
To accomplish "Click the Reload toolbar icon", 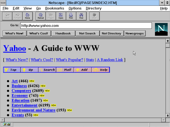I will coord(41,16).
